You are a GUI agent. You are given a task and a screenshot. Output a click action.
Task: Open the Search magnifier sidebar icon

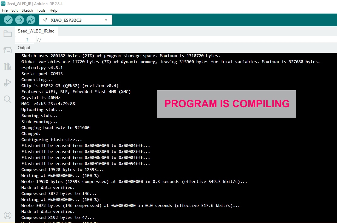[x=8, y=99]
